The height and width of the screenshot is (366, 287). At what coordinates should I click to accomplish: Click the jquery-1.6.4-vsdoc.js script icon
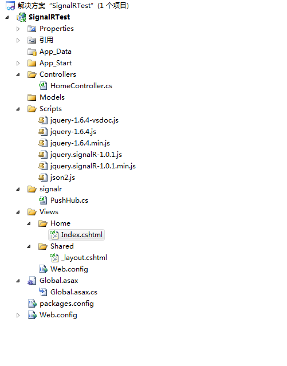pos(43,120)
